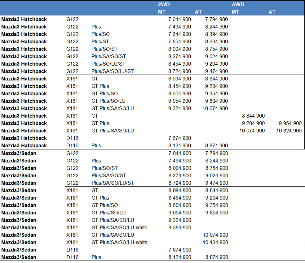Click Hatchback G122 Plus/SO/ST AT price 8 754 900
This screenshot has height=263, width=305.
tap(216, 49)
